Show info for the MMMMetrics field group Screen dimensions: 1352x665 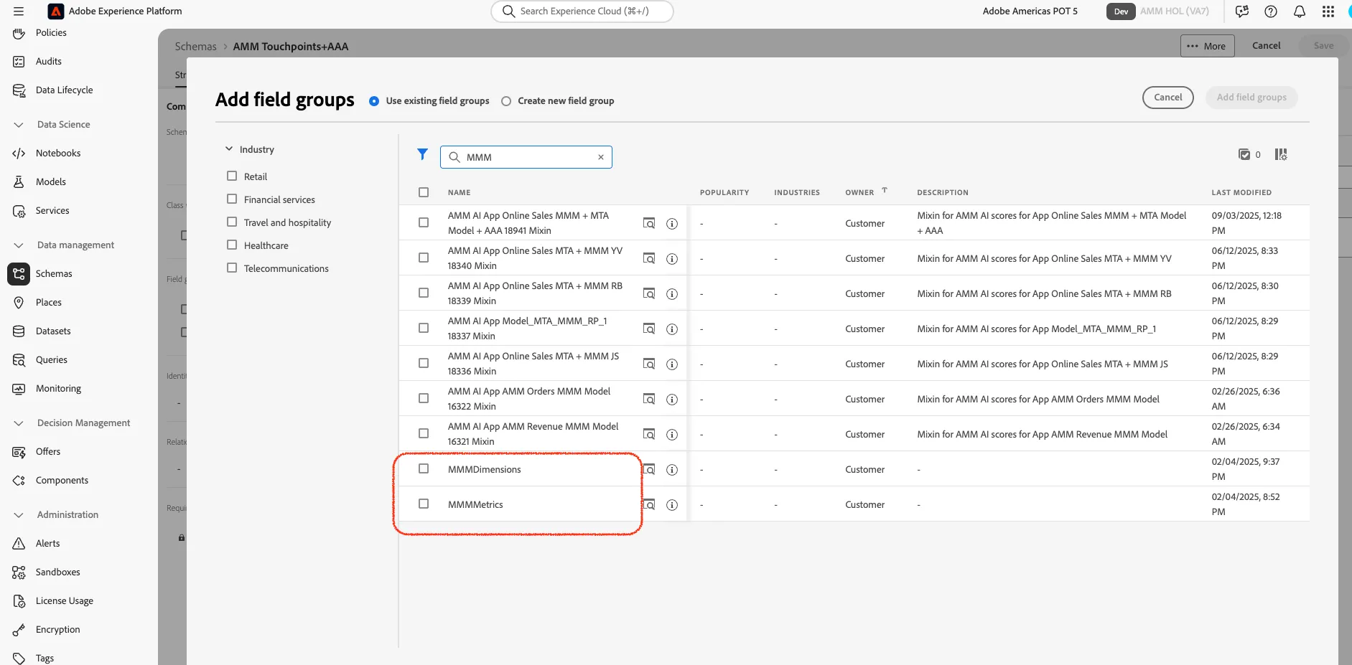point(672,505)
